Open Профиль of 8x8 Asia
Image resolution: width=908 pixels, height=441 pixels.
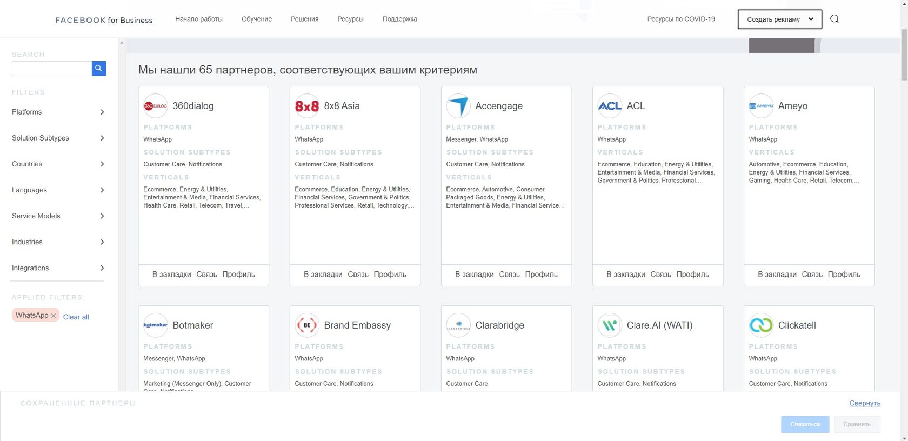click(x=390, y=275)
